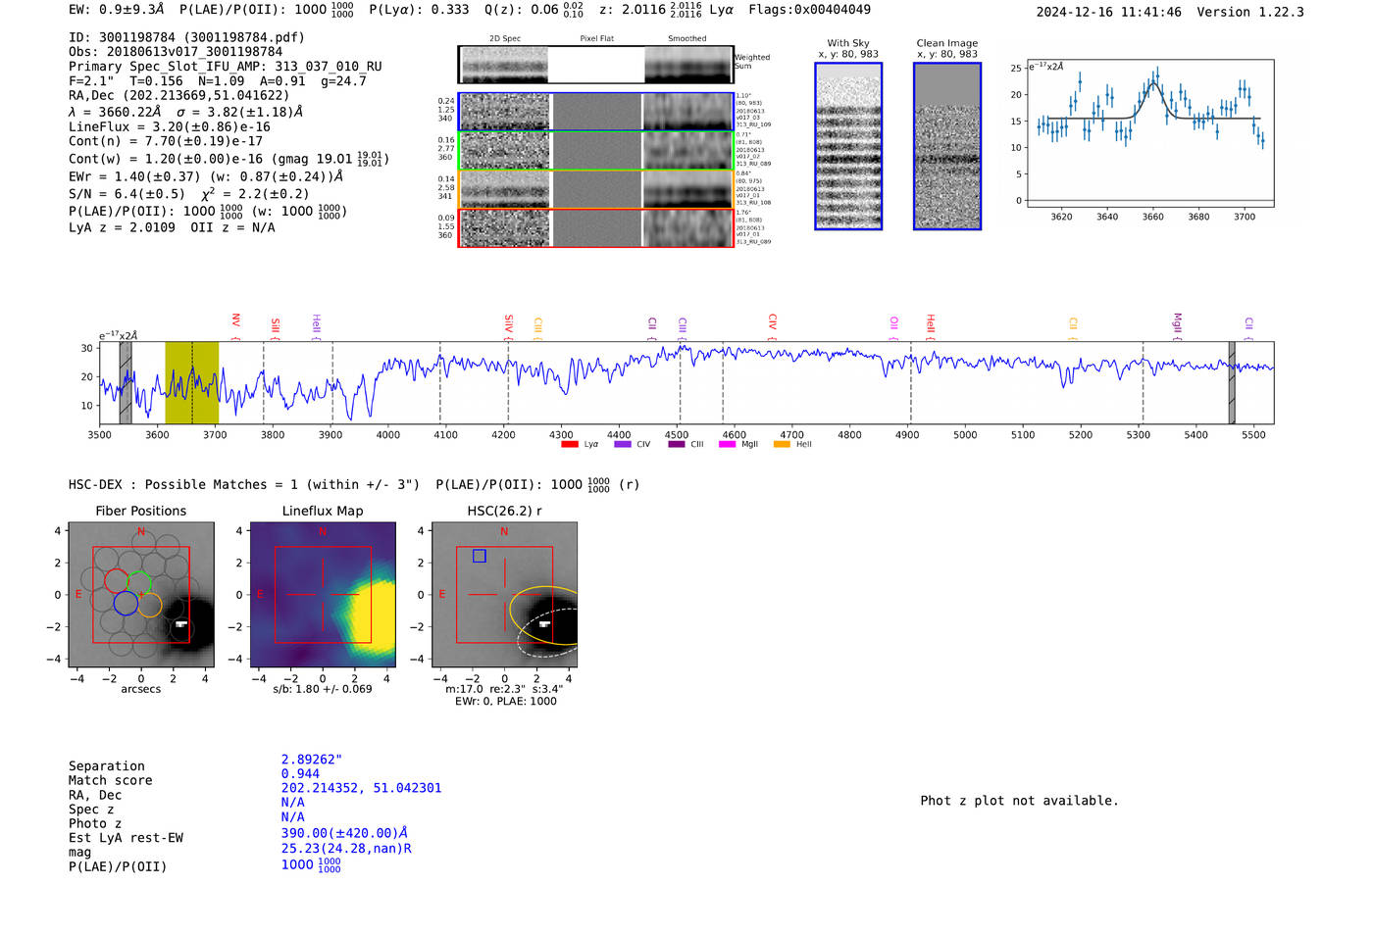Viewport: 1373px width, 934px height.
Task: Click the small blue square in HSC r image
Action: point(480,556)
